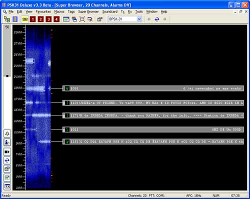The width and height of the screenshot is (250, 199).
Task: Select channel [15] EA7AFM CQ text row
Action: tap(153, 141)
